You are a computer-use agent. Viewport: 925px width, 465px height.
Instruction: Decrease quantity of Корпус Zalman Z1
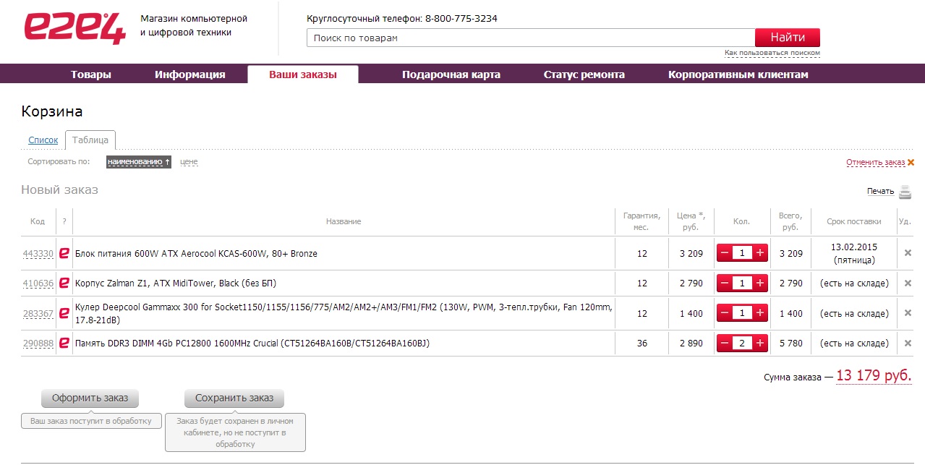click(725, 283)
